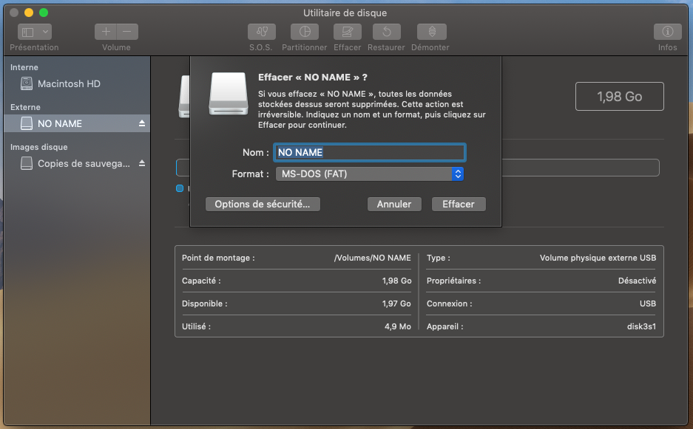Click the Utilitaire de disque window title
693x429 pixels.
(x=345, y=13)
